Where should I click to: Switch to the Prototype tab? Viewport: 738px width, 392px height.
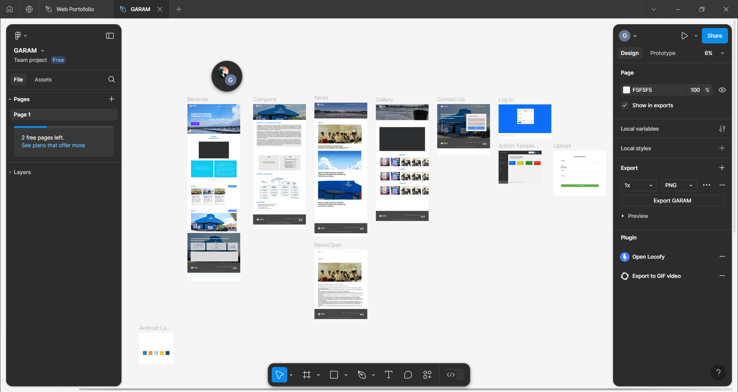click(x=662, y=53)
